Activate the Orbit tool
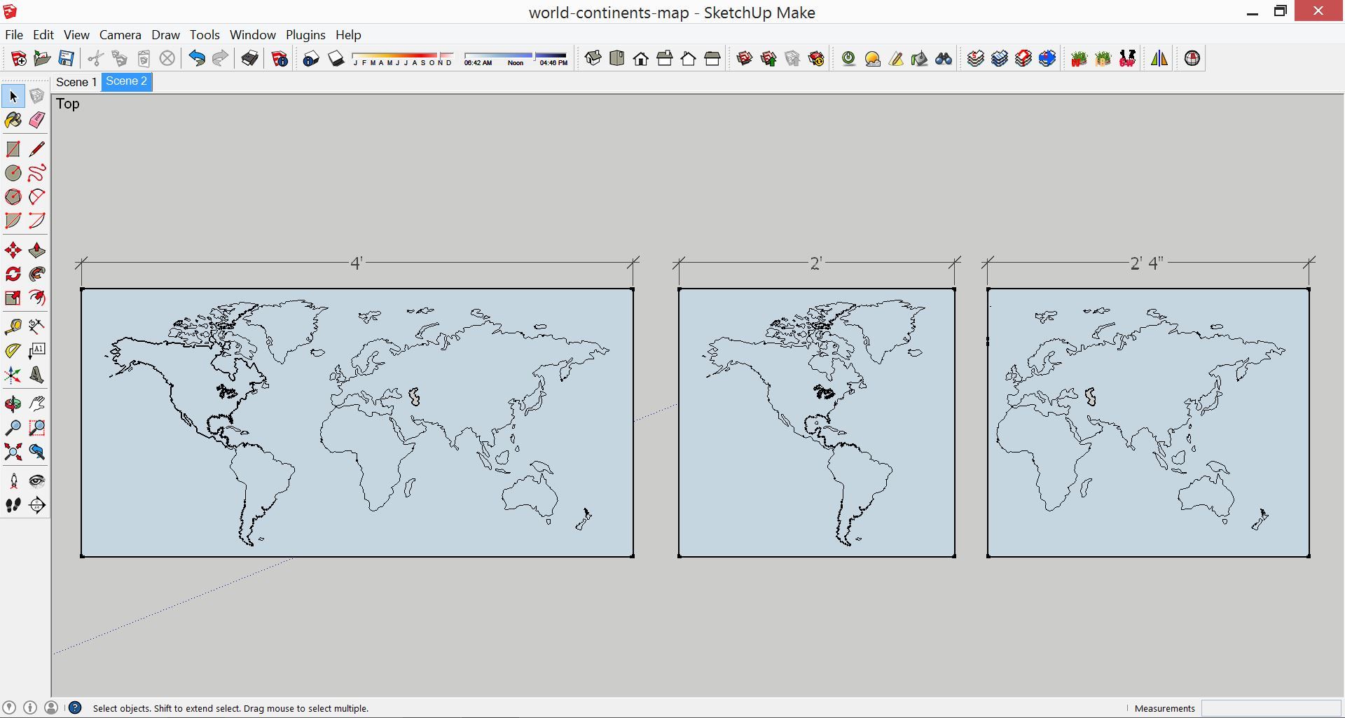This screenshot has height=718, width=1345. click(13, 403)
